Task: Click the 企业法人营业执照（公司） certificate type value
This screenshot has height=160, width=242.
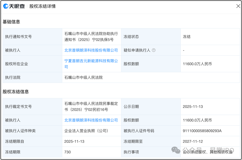Action: pyautogui.click(x=86, y=131)
